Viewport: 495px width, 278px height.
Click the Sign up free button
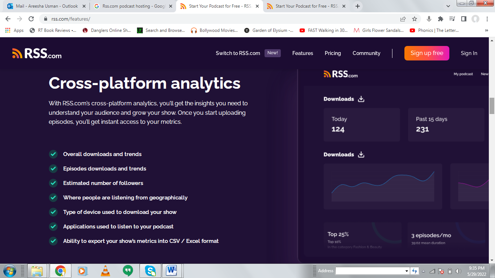pos(427,53)
